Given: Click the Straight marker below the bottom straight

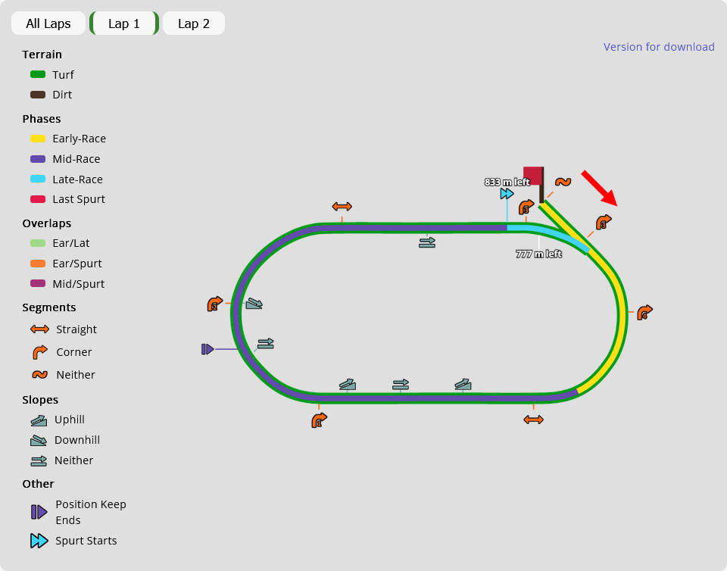Looking at the screenshot, I should tap(533, 420).
